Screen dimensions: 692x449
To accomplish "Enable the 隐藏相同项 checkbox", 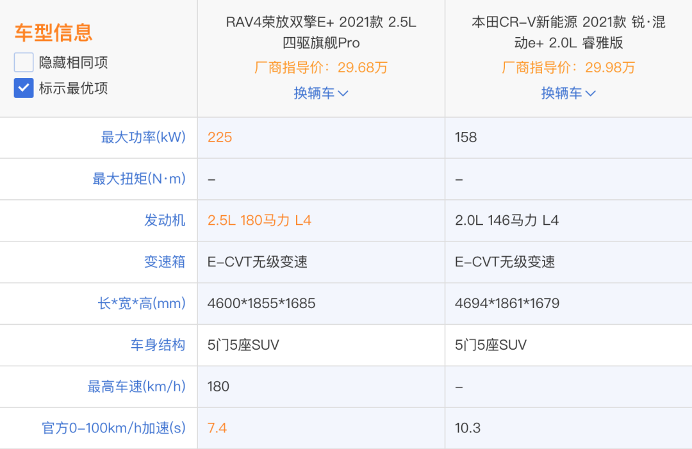I will tap(24, 62).
